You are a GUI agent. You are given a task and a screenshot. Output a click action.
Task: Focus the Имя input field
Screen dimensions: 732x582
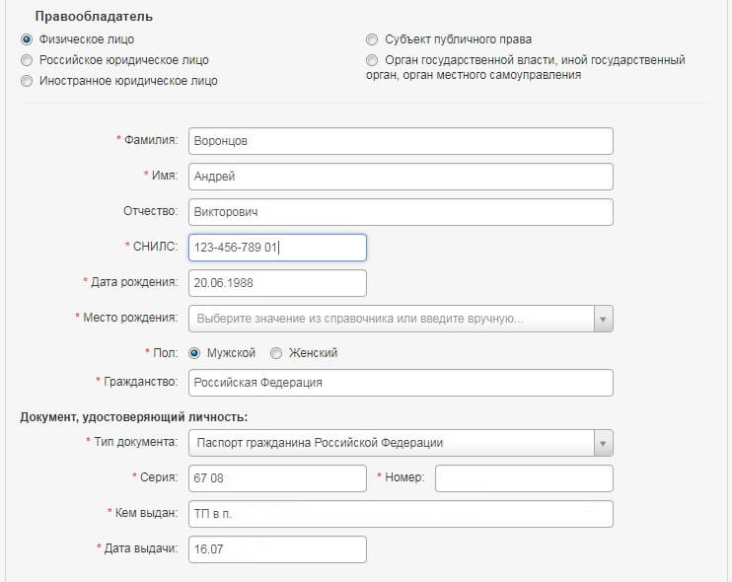401,177
